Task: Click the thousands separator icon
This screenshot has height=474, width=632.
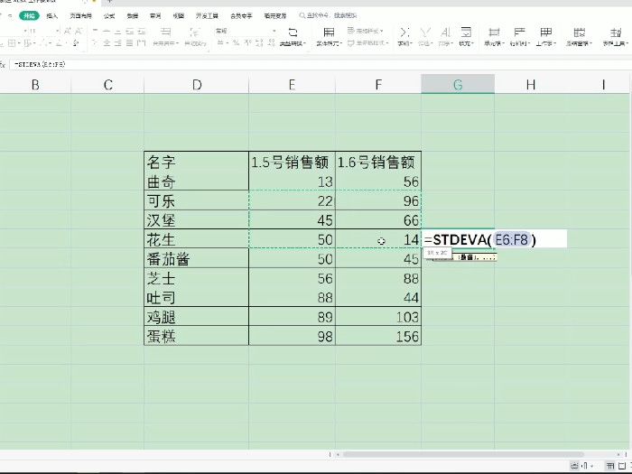Action: pos(248,42)
